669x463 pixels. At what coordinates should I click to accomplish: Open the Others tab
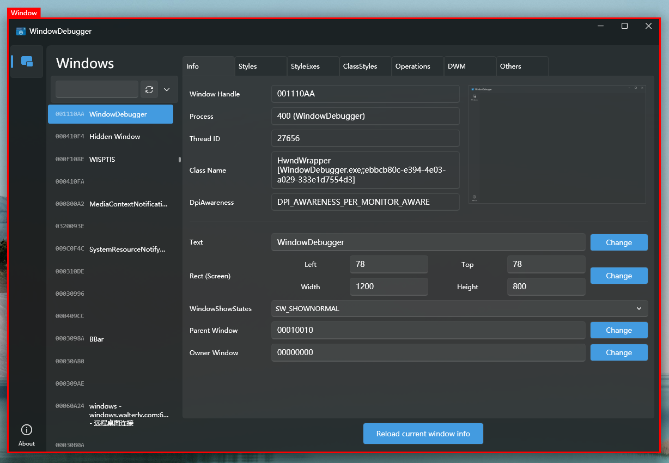522,66
